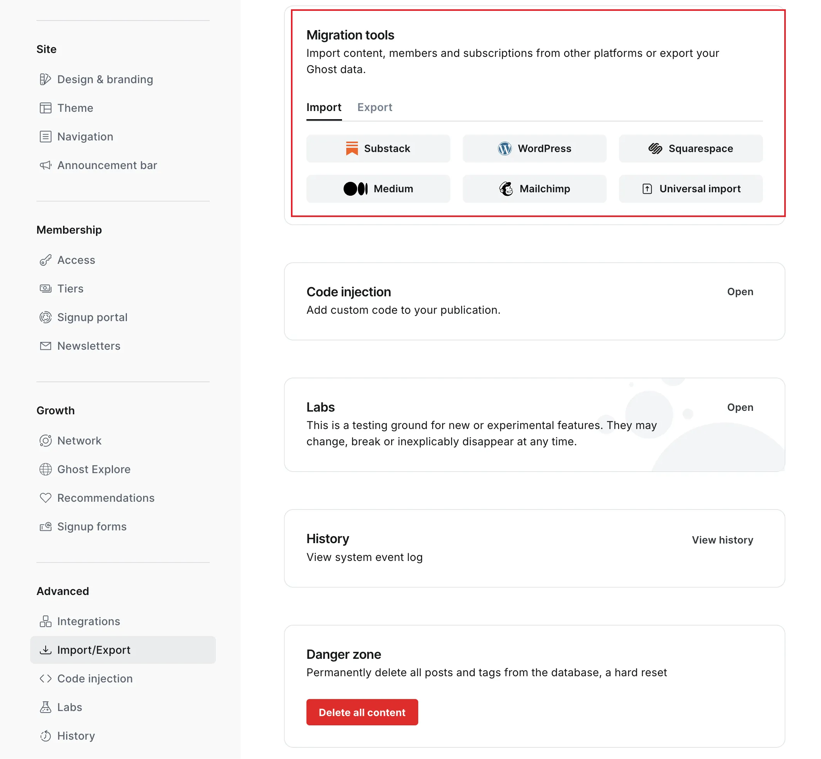
Task: Click the Labs flask icon in sidebar
Action: pos(45,707)
